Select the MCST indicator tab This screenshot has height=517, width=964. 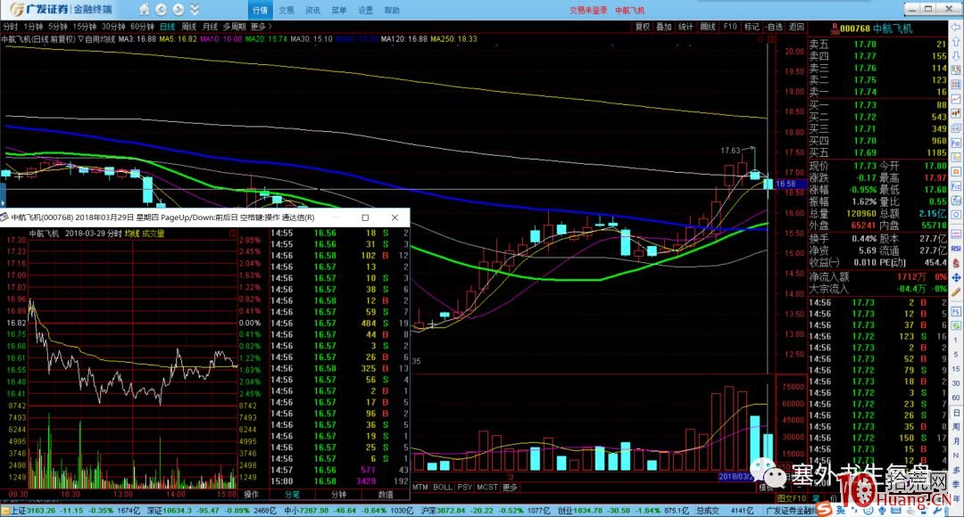(x=487, y=487)
